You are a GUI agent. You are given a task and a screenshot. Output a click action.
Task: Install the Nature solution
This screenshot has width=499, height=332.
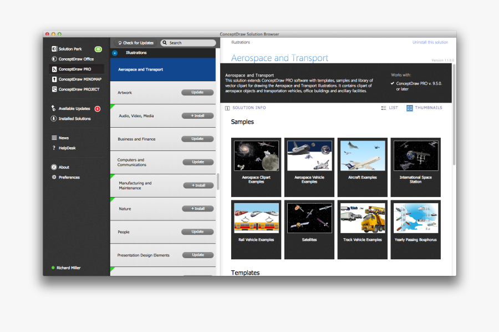coord(197,209)
